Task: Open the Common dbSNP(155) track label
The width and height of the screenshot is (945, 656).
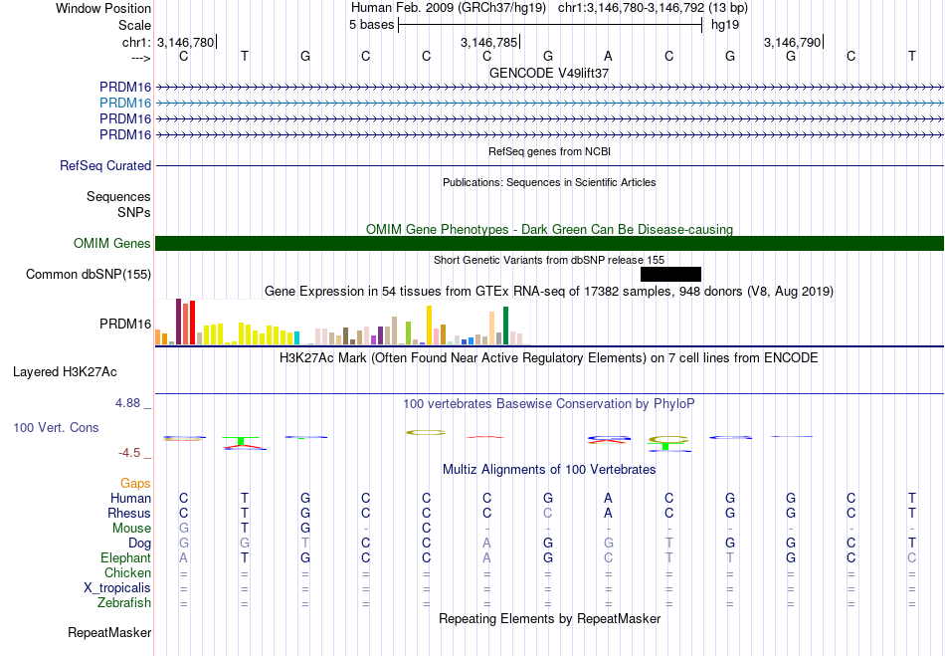Action: pyautogui.click(x=89, y=275)
